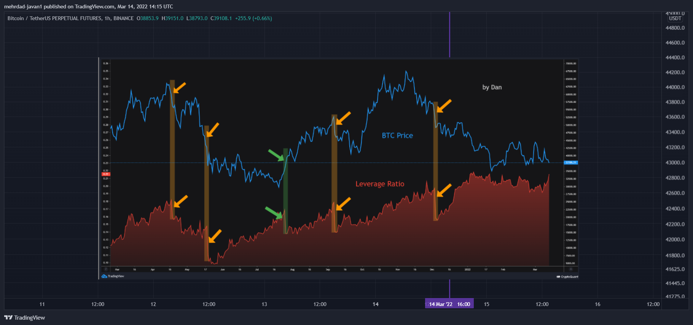Click the CryptoQuant logo in the embedded chart

(x=567, y=276)
